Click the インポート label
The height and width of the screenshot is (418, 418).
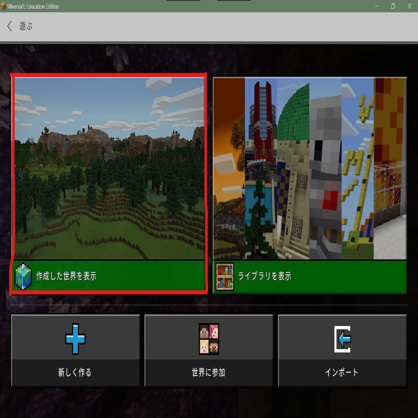point(342,372)
